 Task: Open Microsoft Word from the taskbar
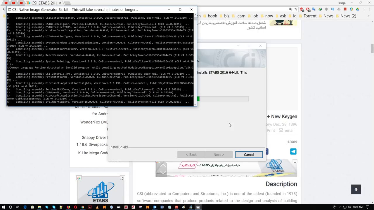click(162, 207)
